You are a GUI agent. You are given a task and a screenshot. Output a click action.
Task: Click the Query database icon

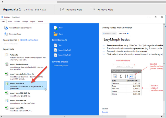pyautogui.click(x=6, y=34)
